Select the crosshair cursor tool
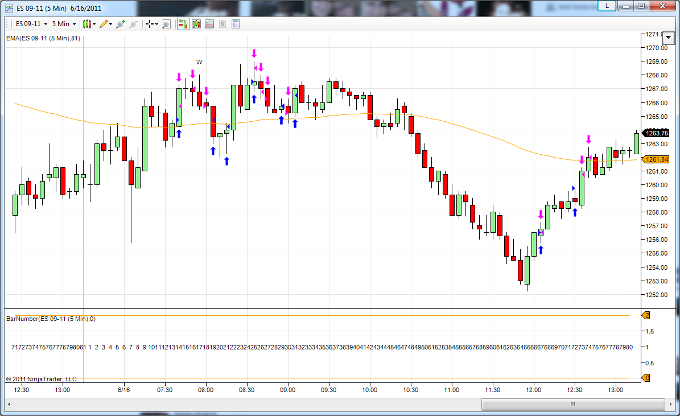 pyautogui.click(x=150, y=24)
